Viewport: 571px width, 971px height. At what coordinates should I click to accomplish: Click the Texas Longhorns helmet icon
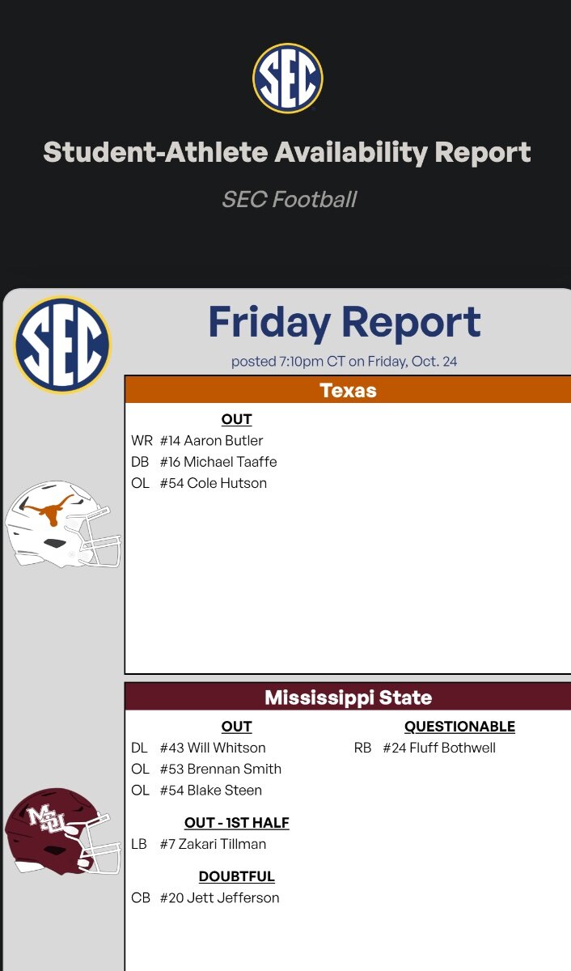click(62, 524)
